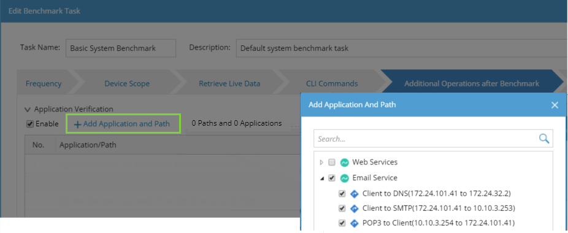Click the Client to DNS path icon
568x233 pixels.
coord(355,194)
